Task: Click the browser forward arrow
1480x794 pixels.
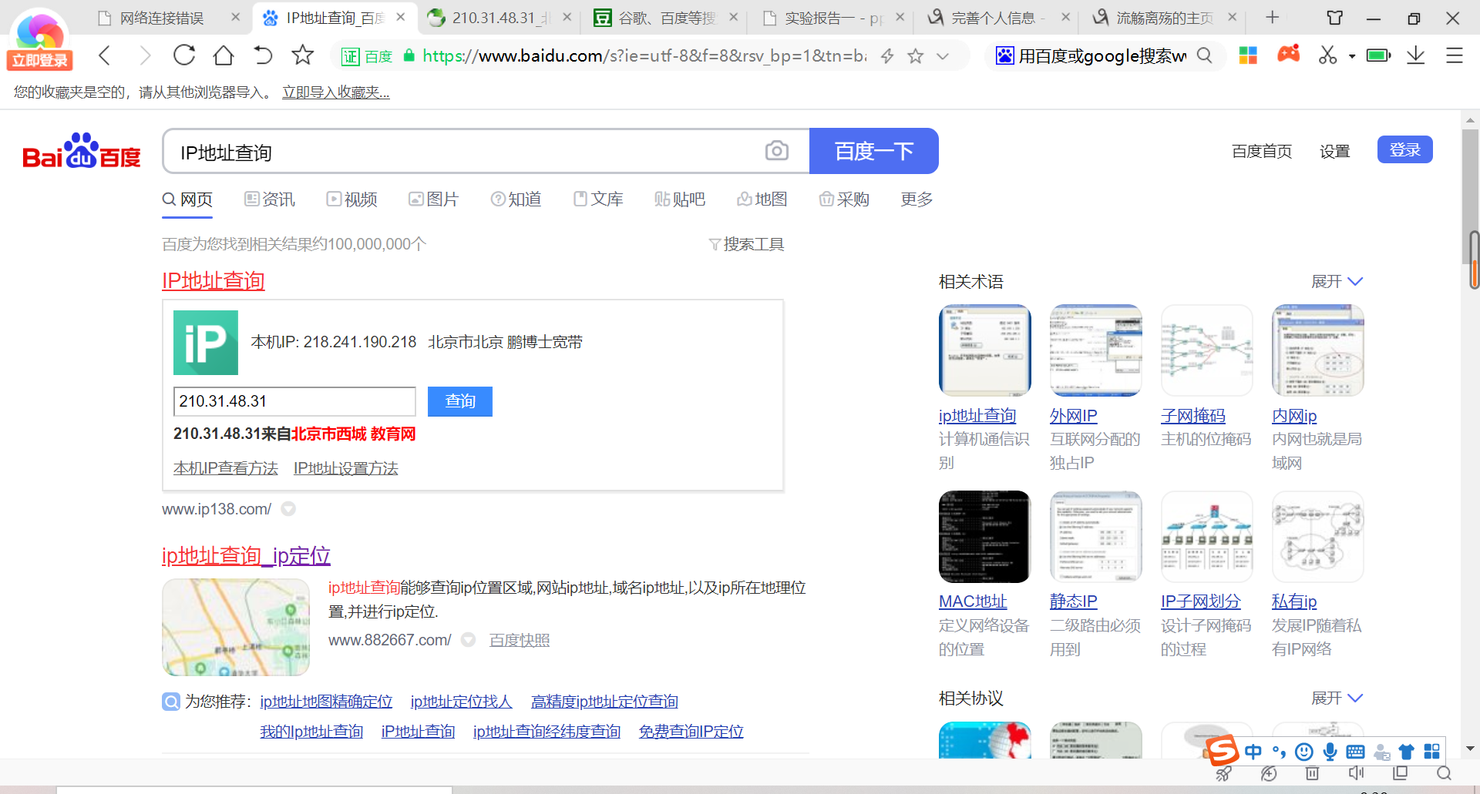Action: click(144, 55)
